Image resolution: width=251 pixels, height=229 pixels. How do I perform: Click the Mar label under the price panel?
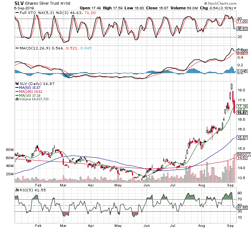point(63,185)
